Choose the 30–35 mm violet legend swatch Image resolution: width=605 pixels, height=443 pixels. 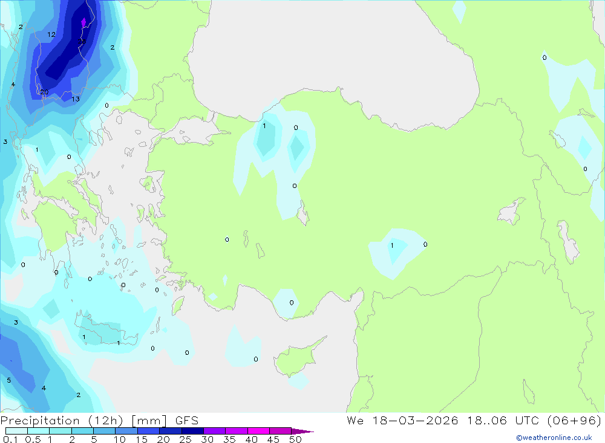[215, 431]
